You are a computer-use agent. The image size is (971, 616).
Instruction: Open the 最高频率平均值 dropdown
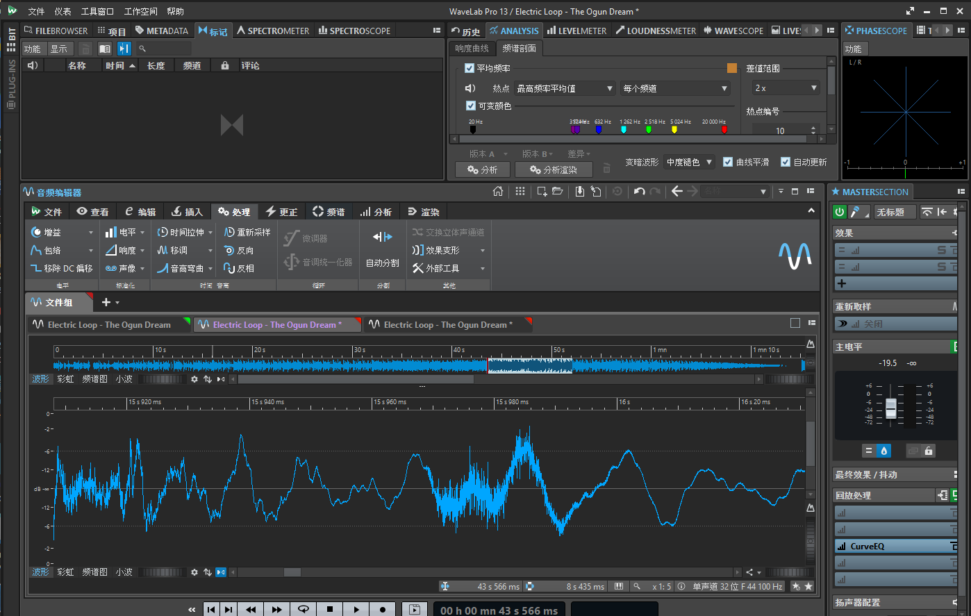tap(565, 88)
